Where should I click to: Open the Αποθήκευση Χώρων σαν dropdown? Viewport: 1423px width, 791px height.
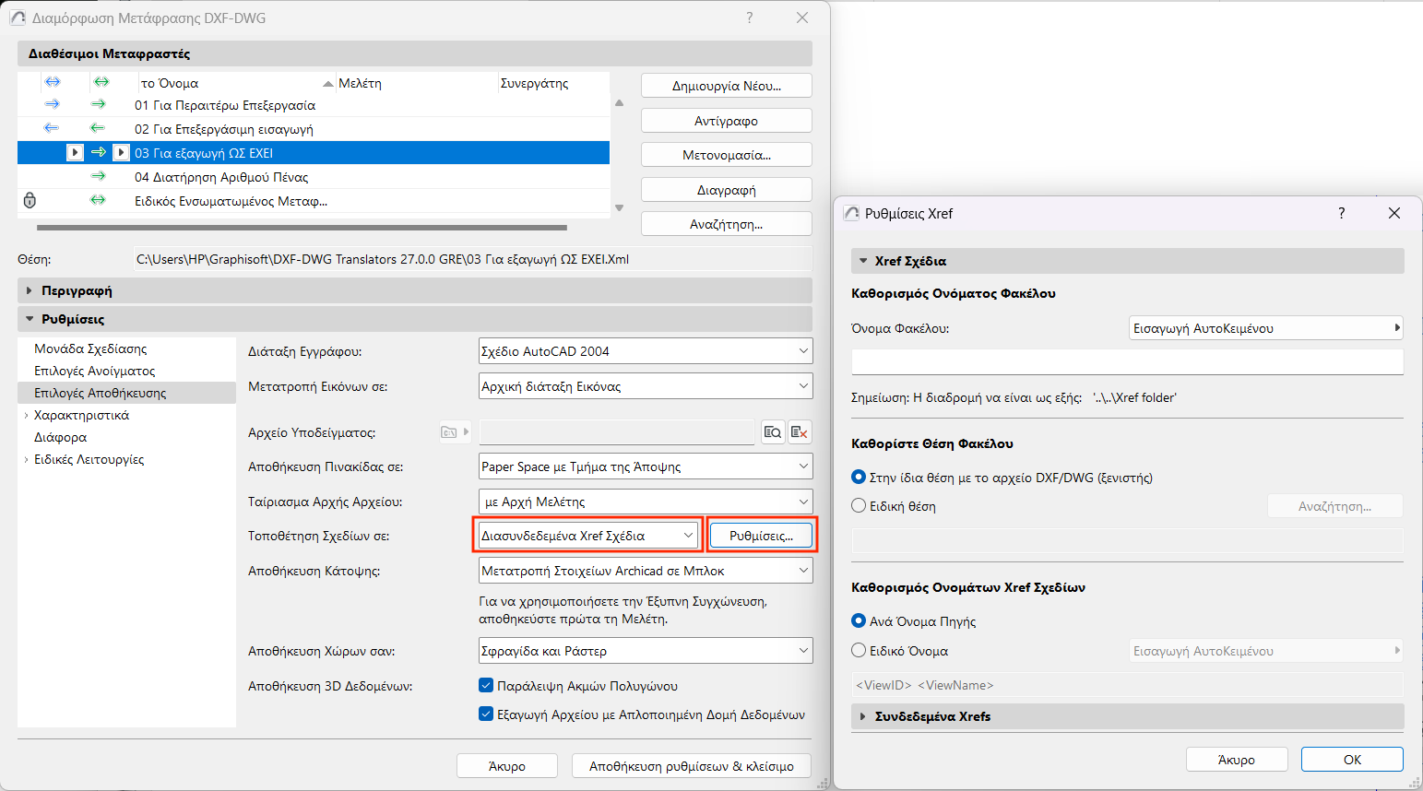(646, 651)
